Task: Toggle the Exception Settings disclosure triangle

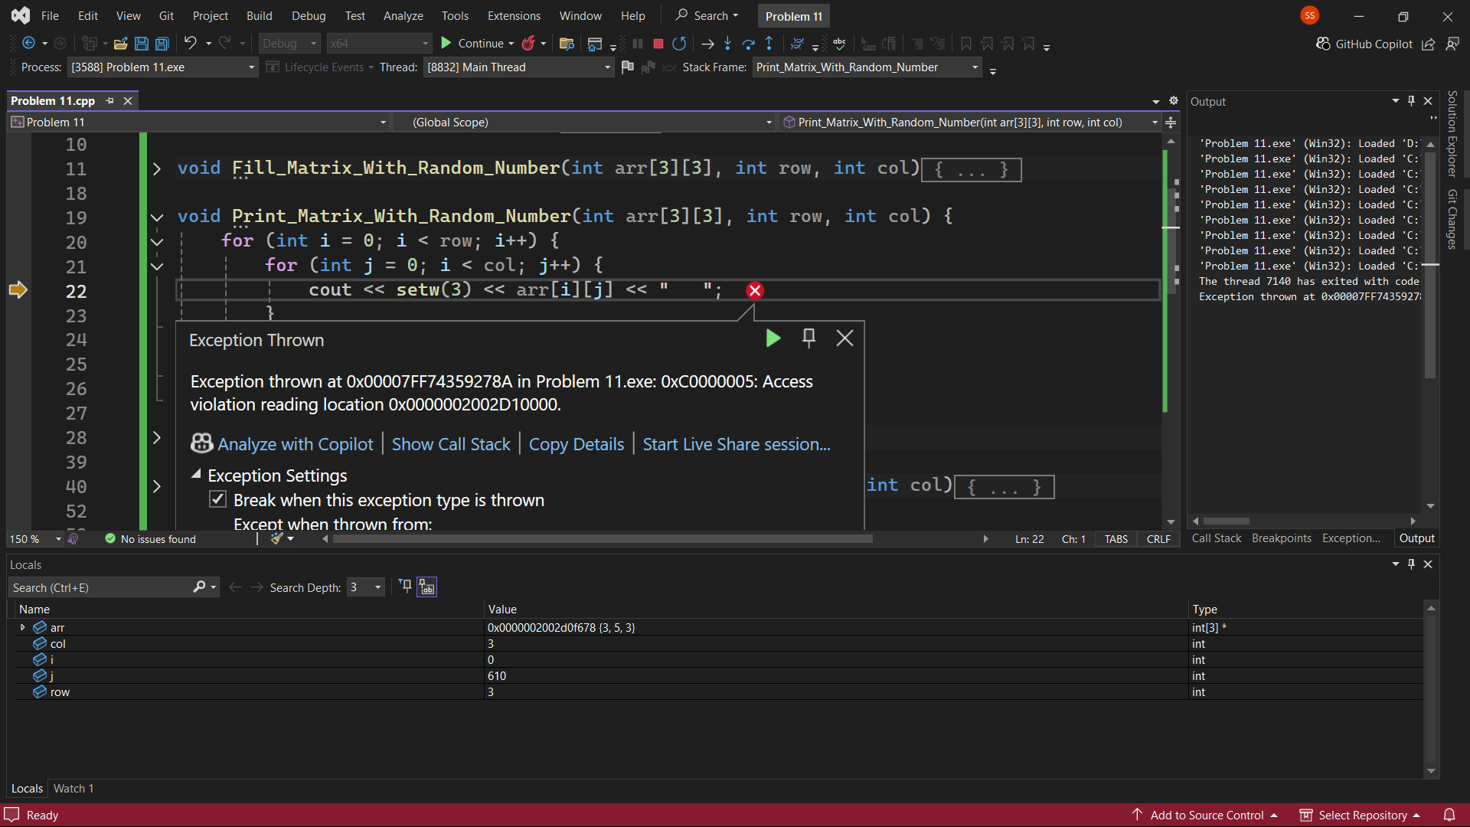Action: (x=196, y=475)
